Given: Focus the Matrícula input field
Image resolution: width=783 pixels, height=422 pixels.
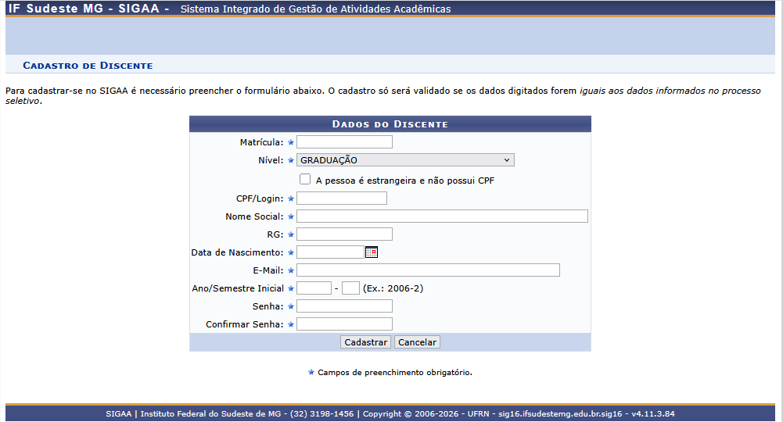Looking at the screenshot, I should [344, 142].
